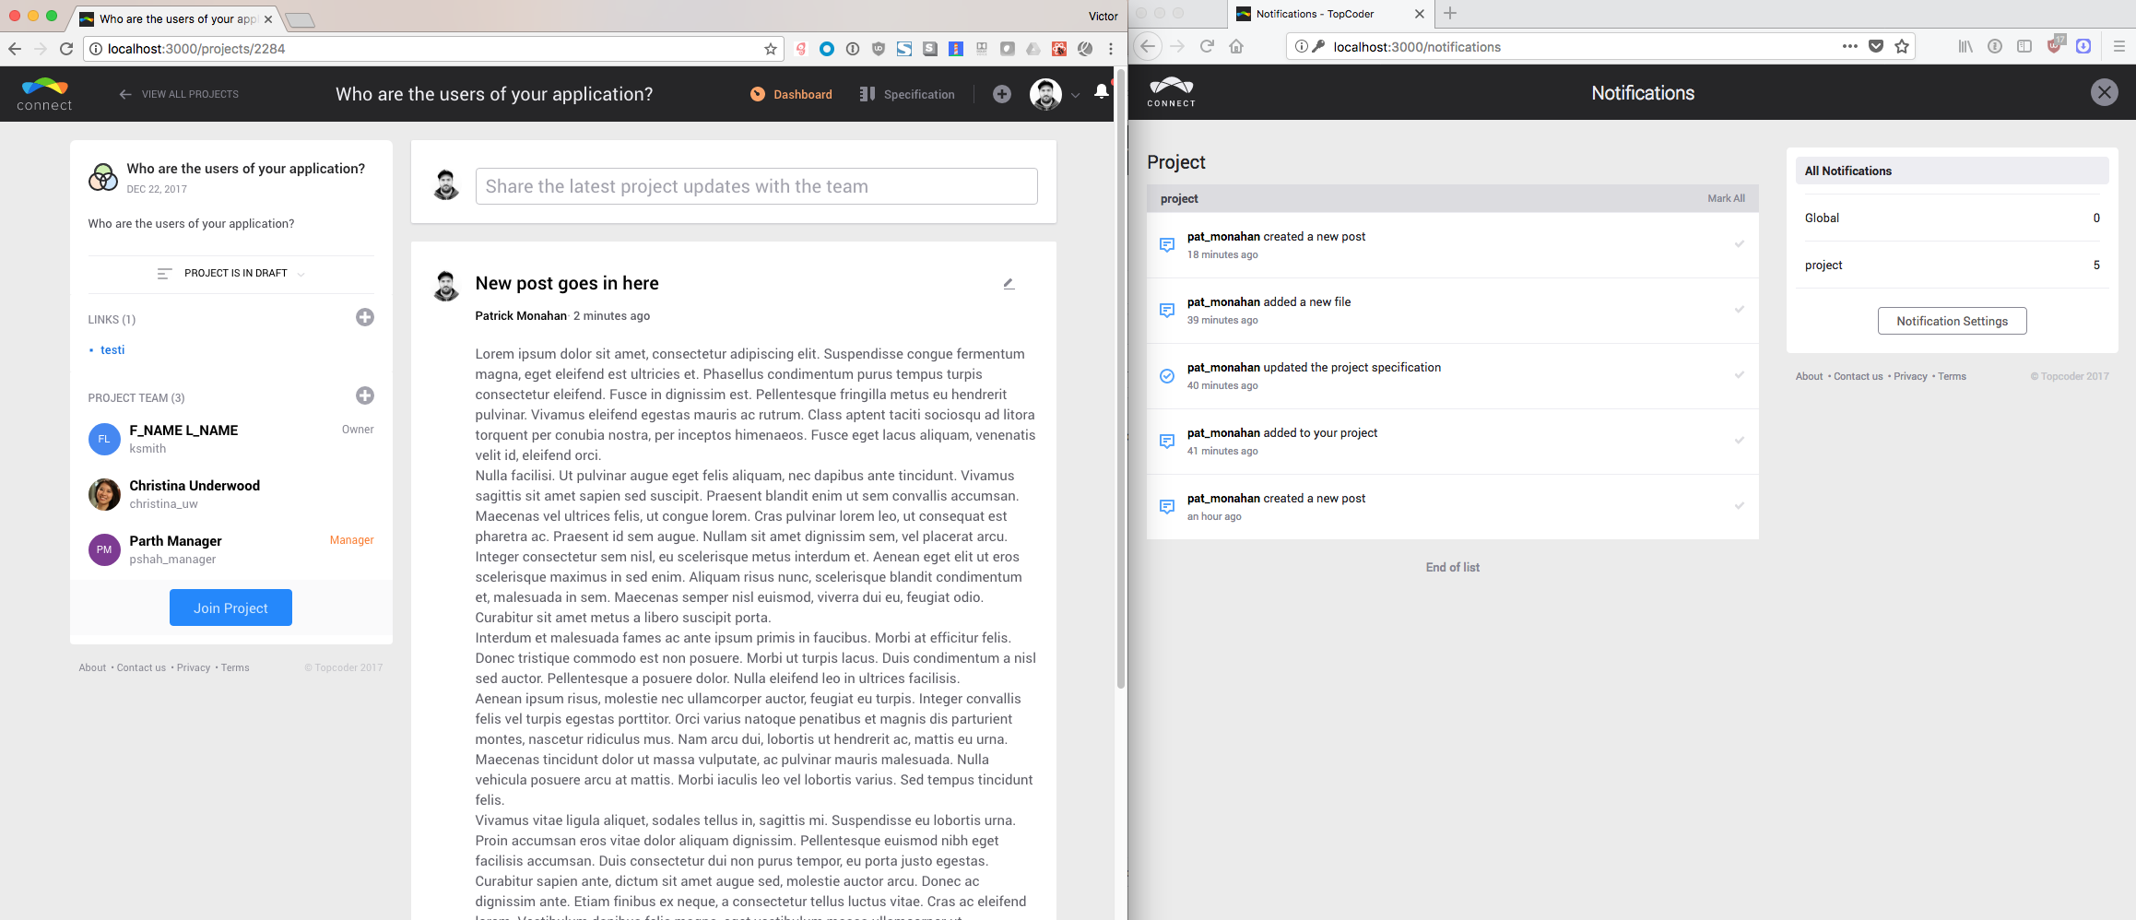Close the Chrome tab Who are the users
Screen dimensions: 2136x920
268,18
